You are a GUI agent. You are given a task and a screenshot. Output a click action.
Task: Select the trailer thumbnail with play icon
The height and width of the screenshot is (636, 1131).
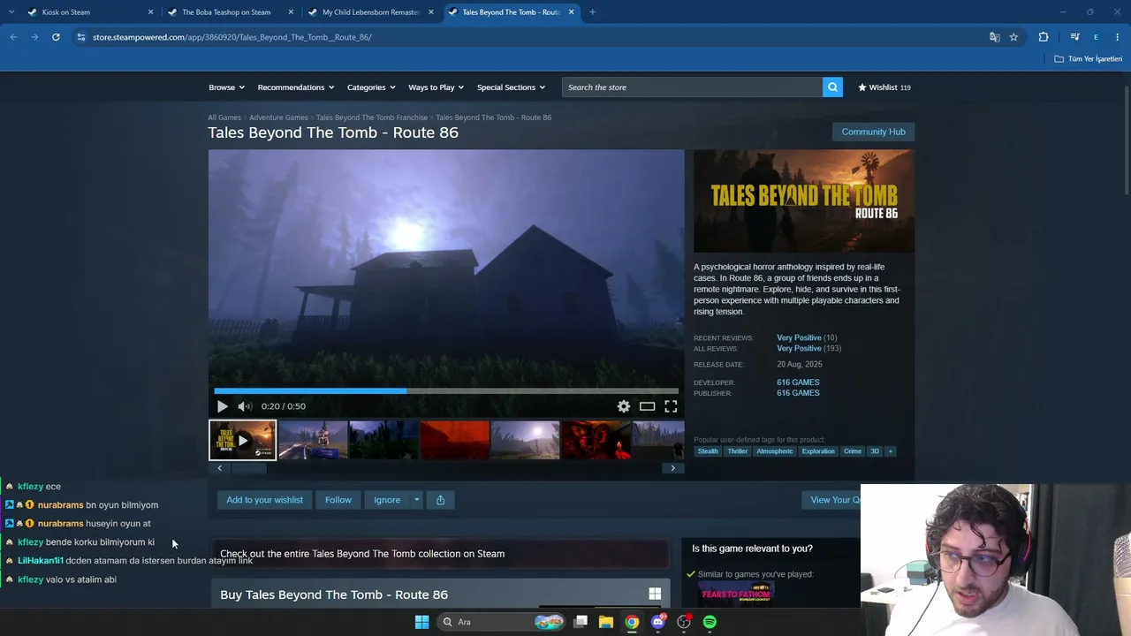tap(242, 440)
